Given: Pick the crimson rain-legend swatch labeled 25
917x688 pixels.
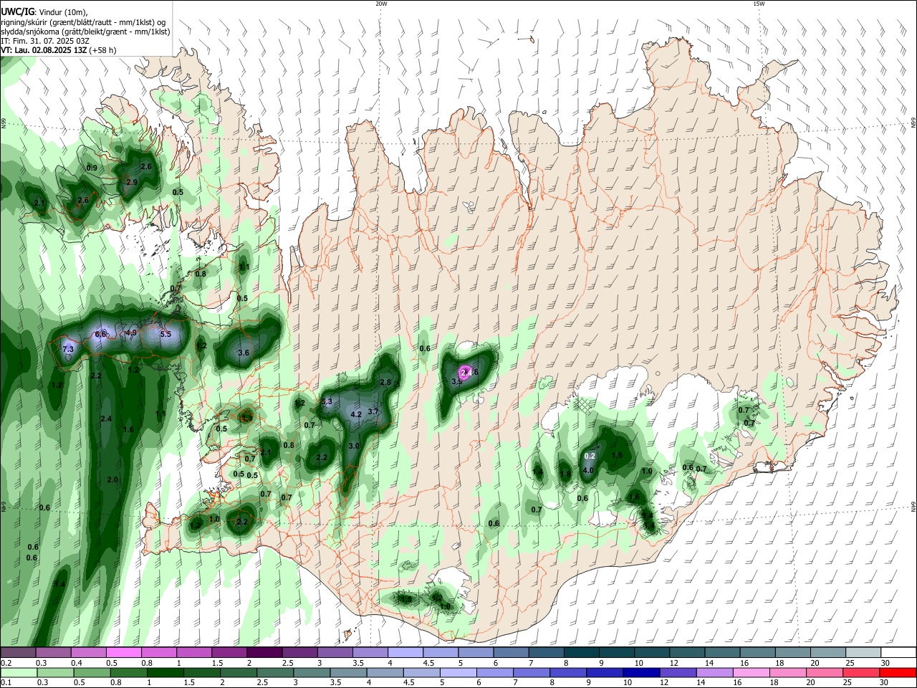Looking at the screenshot, I should [862, 672].
